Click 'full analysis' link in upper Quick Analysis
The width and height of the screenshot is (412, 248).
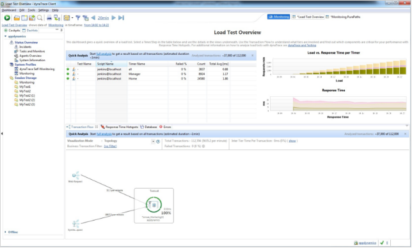(x=104, y=54)
